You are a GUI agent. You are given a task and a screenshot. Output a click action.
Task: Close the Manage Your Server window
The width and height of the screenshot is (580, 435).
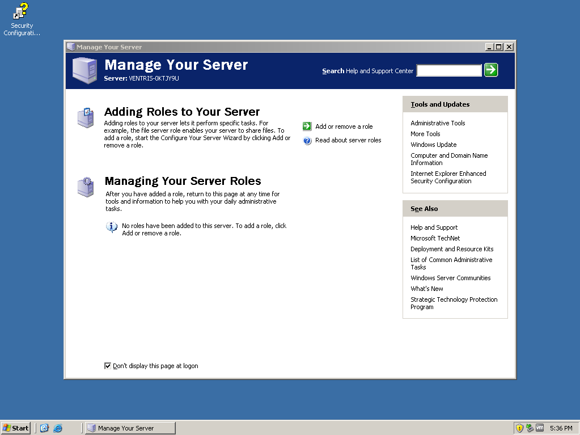[509, 47]
